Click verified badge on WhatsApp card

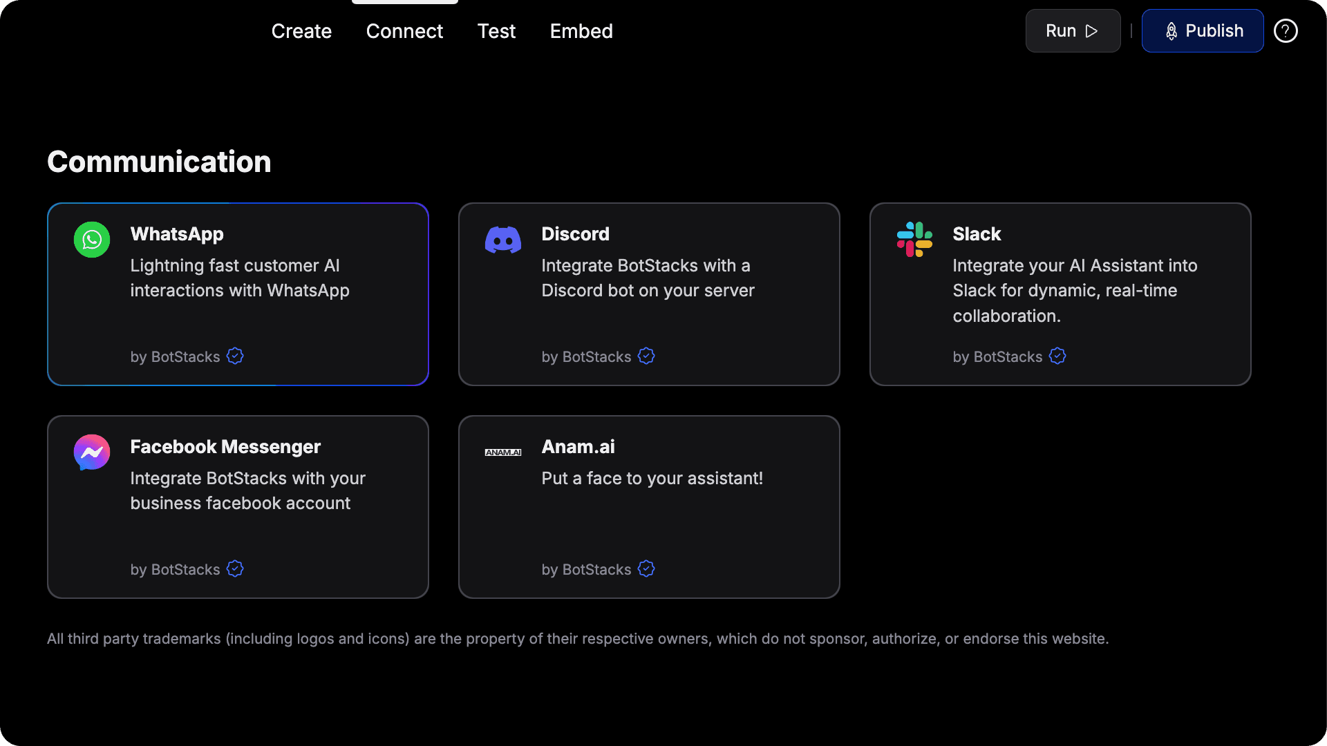coord(235,356)
